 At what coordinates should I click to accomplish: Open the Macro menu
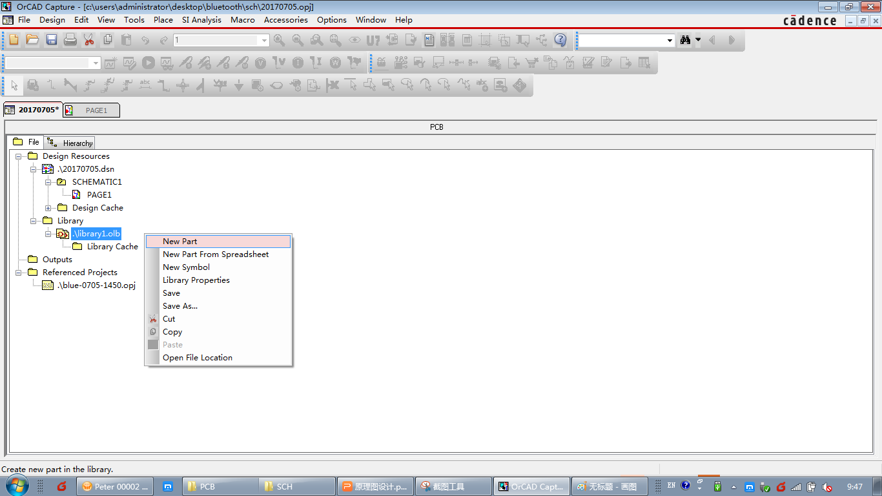(x=243, y=20)
